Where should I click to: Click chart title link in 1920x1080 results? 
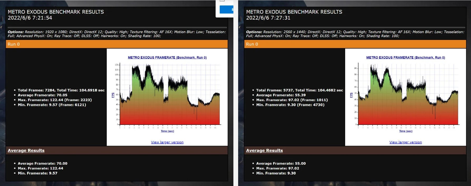(x=167, y=57)
